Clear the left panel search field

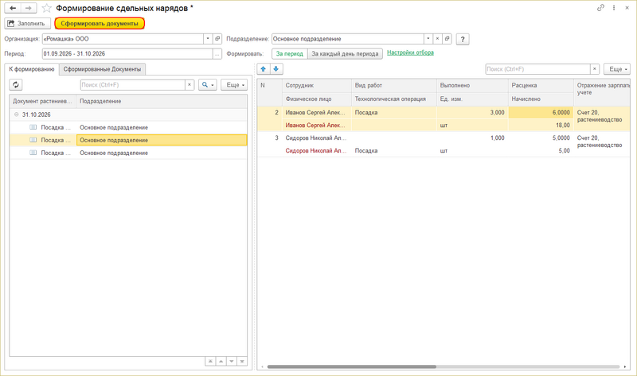click(190, 85)
